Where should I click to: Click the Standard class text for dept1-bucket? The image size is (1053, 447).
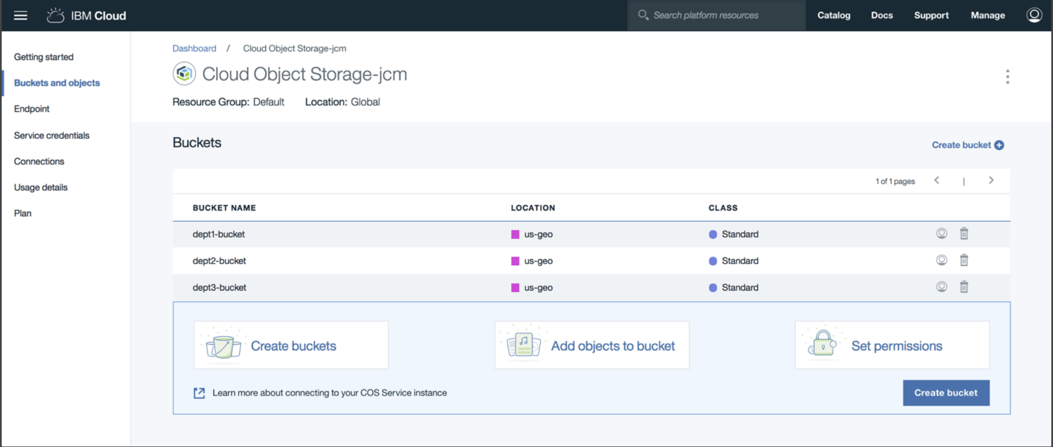pos(740,234)
